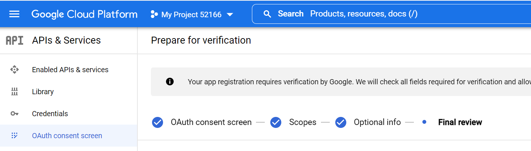Image resolution: width=531 pixels, height=151 pixels.
Task: Click the project hexagon dots icon
Action: point(154,15)
